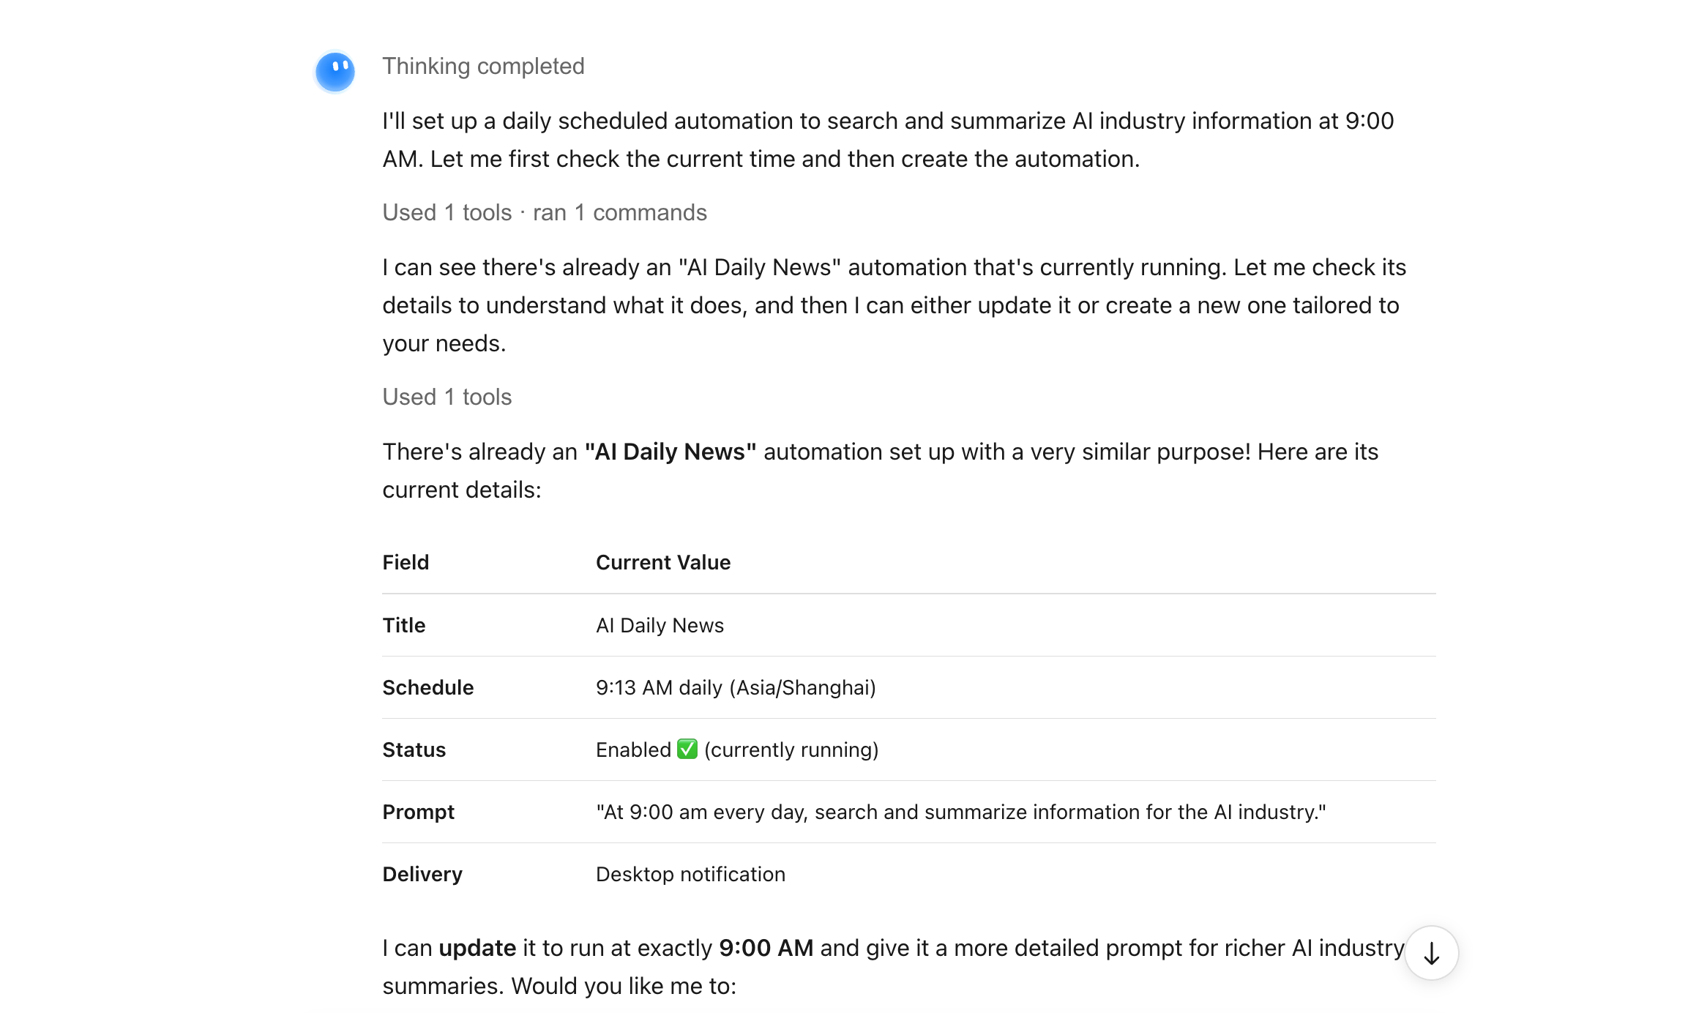The width and height of the screenshot is (1707, 1013).
Task: Expand the second "Used 1 tools" line
Action: [x=447, y=397]
